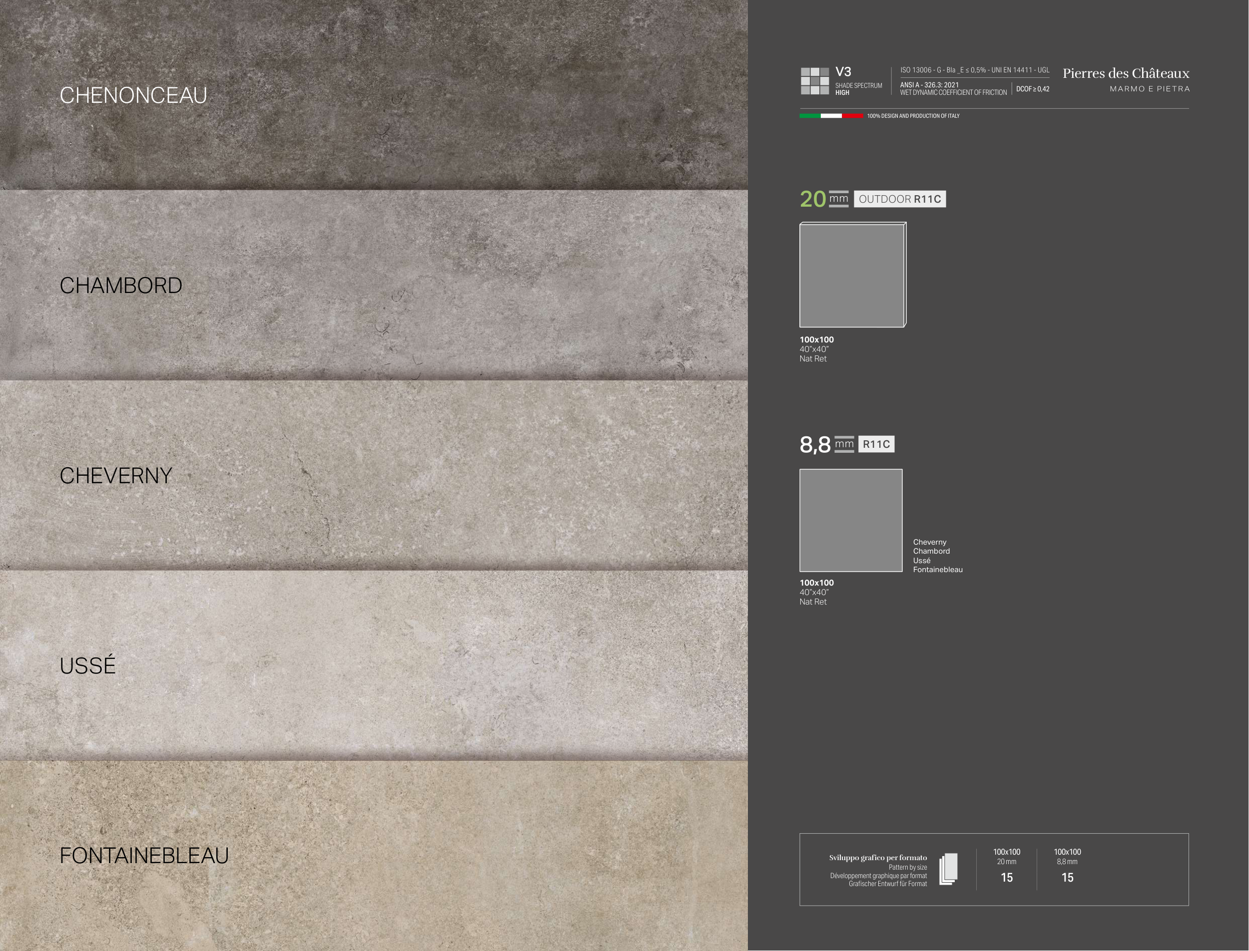Click the 20 mm thickness bar icon
The height and width of the screenshot is (951, 1249).
point(838,199)
